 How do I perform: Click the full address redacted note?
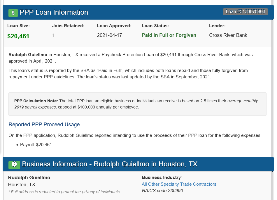coord(64,192)
